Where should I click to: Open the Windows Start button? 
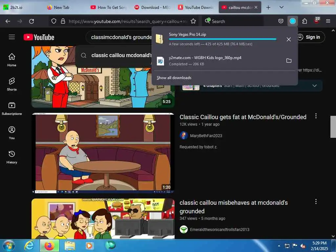click(x=9, y=245)
